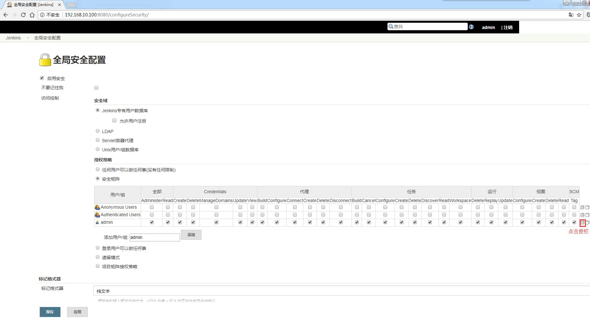Click the 添加 button

coord(191,235)
